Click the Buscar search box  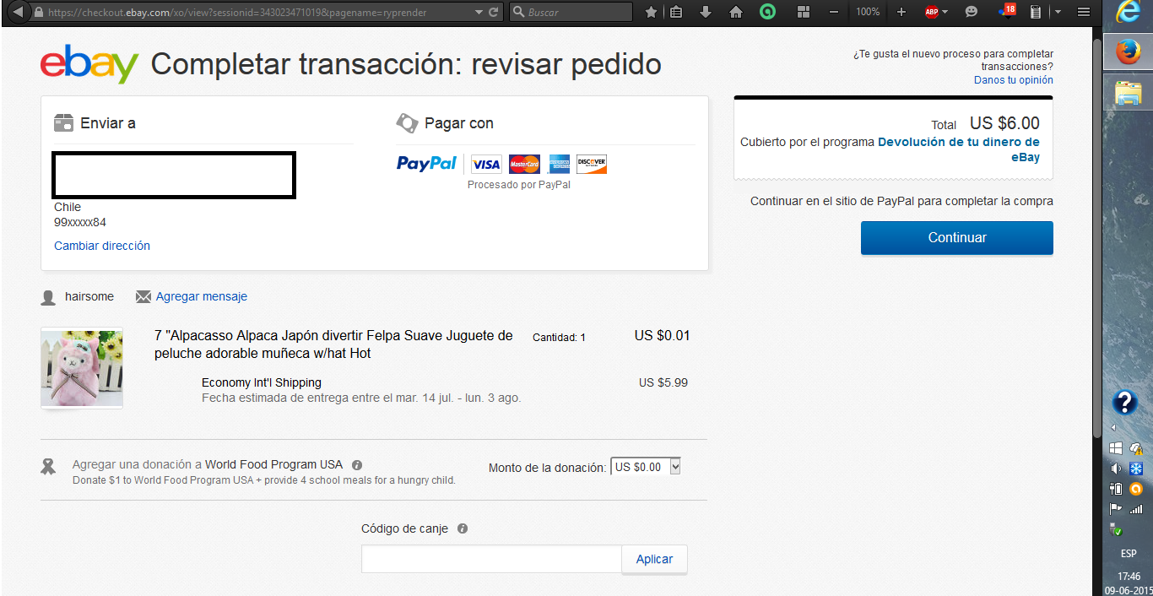pos(571,13)
